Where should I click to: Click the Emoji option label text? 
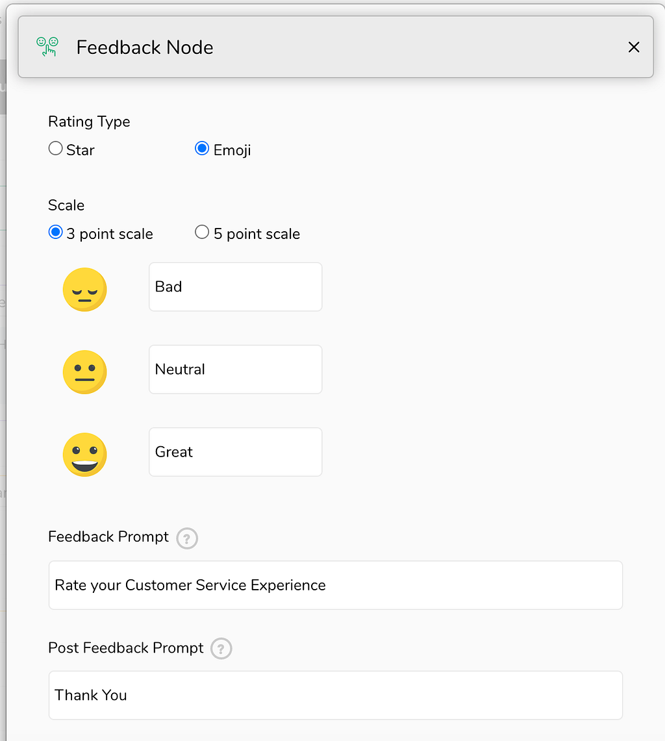pos(232,150)
